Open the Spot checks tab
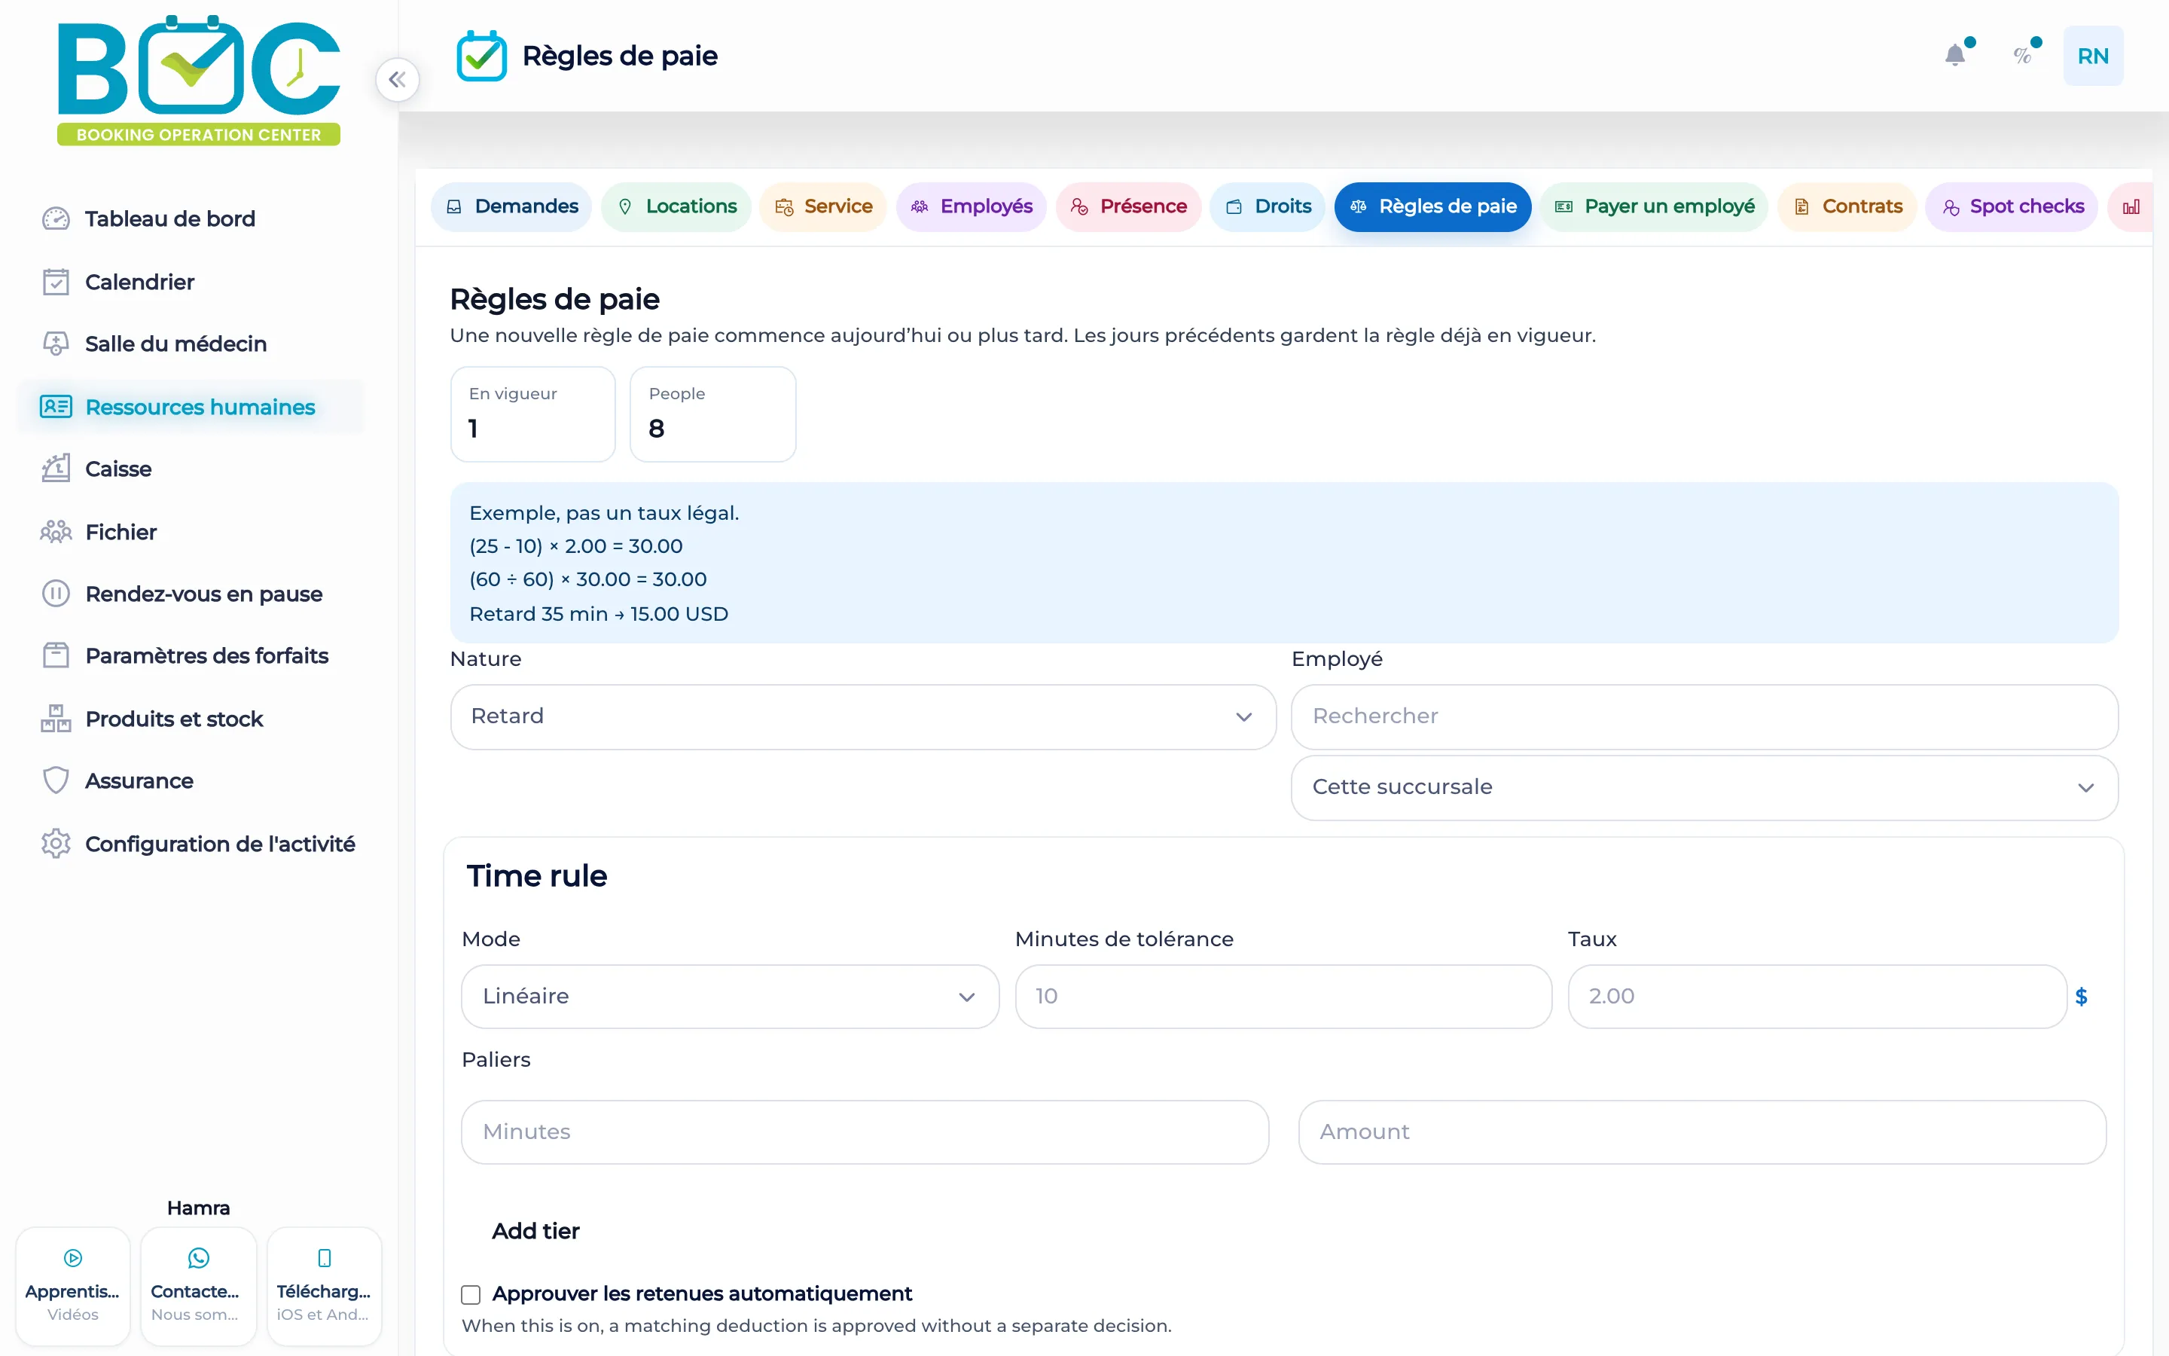The height and width of the screenshot is (1356, 2169). click(2012, 207)
